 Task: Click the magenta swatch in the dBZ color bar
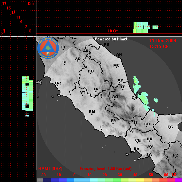(x=178, y=180)
